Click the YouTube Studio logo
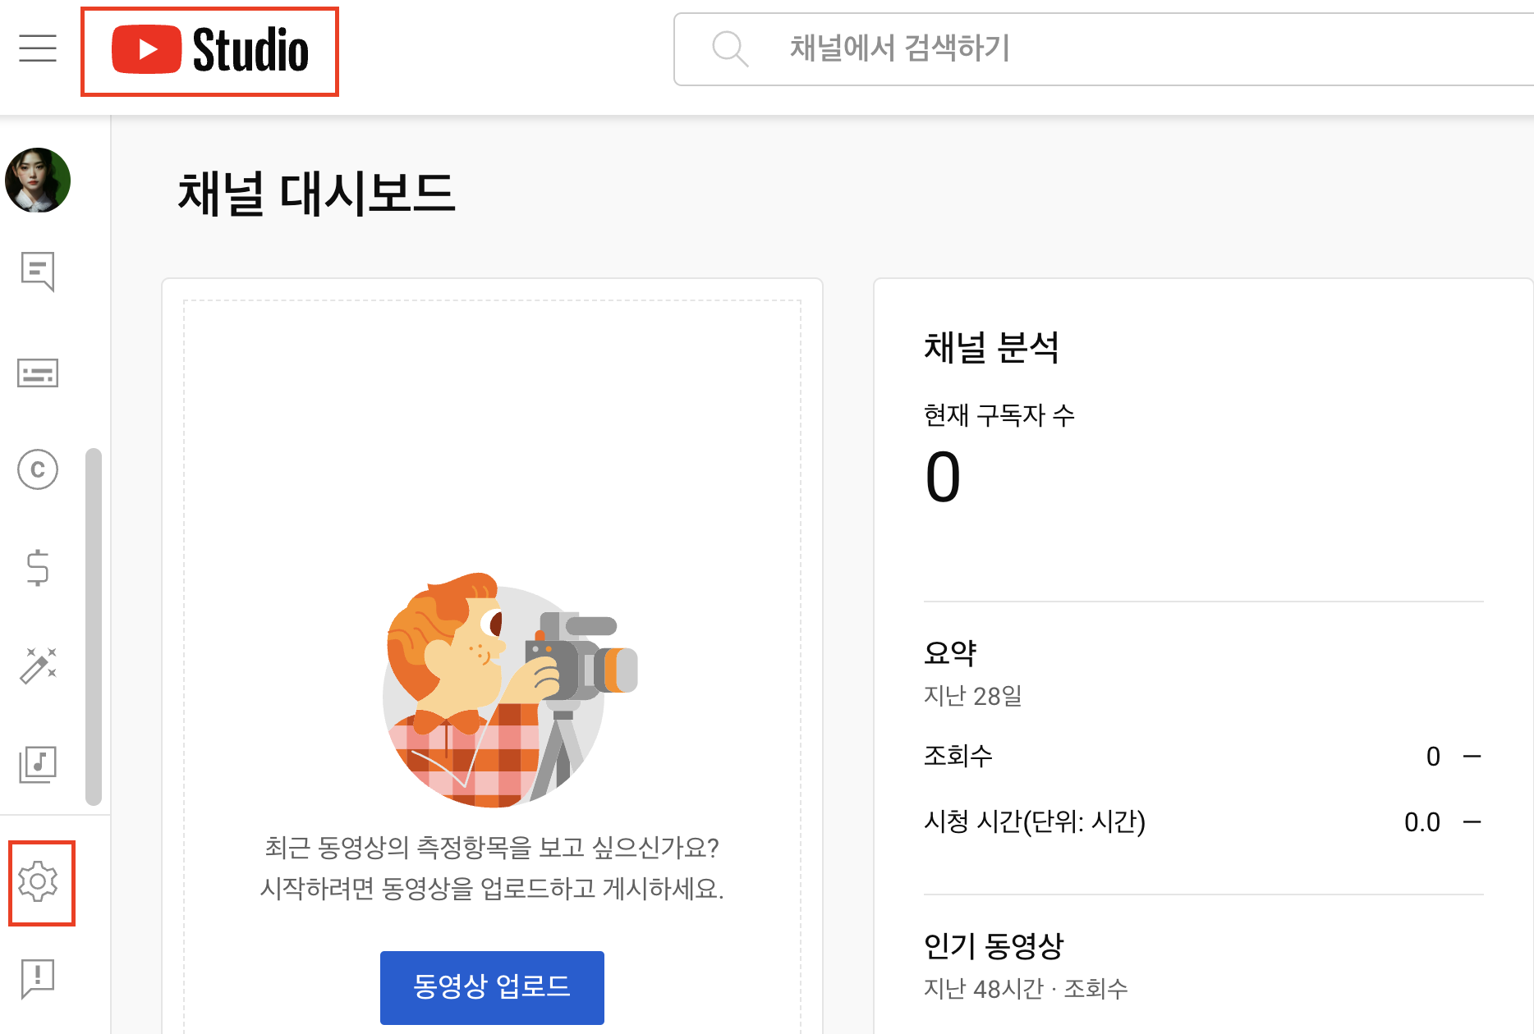The width and height of the screenshot is (1534, 1034). click(x=210, y=50)
